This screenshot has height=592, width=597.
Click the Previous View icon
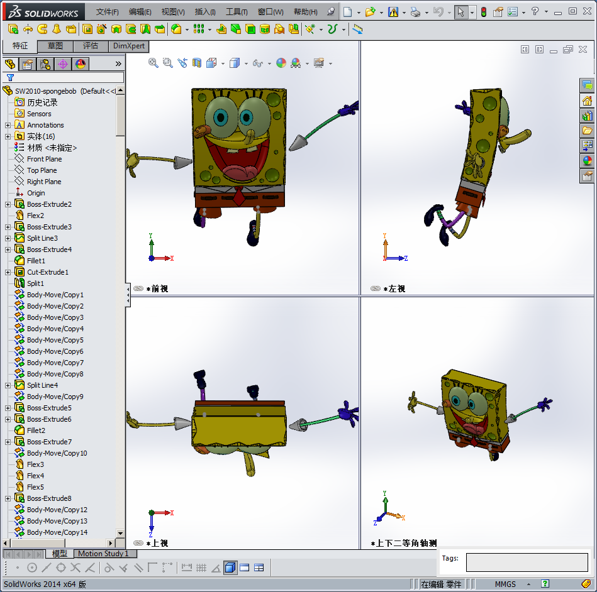[182, 63]
